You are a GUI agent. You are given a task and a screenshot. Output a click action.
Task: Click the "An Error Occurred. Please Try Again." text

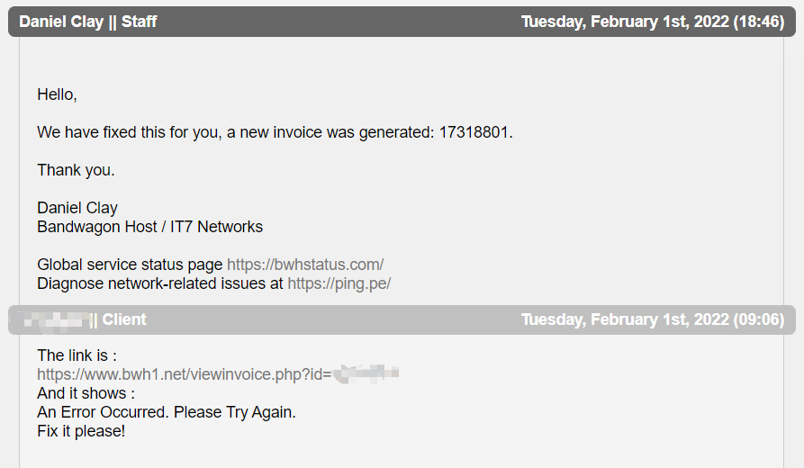(167, 412)
